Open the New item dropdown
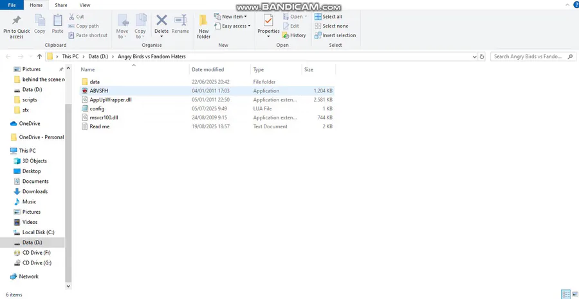The width and height of the screenshot is (579, 299). point(230,17)
